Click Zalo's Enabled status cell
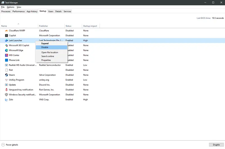Image resolution: width=225 pixels, height=149 pixels. coord(69,100)
